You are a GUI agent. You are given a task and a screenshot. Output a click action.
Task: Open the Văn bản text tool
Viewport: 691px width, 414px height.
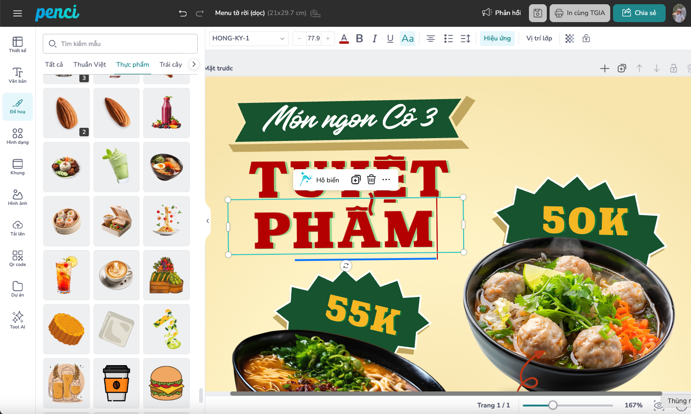click(17, 75)
